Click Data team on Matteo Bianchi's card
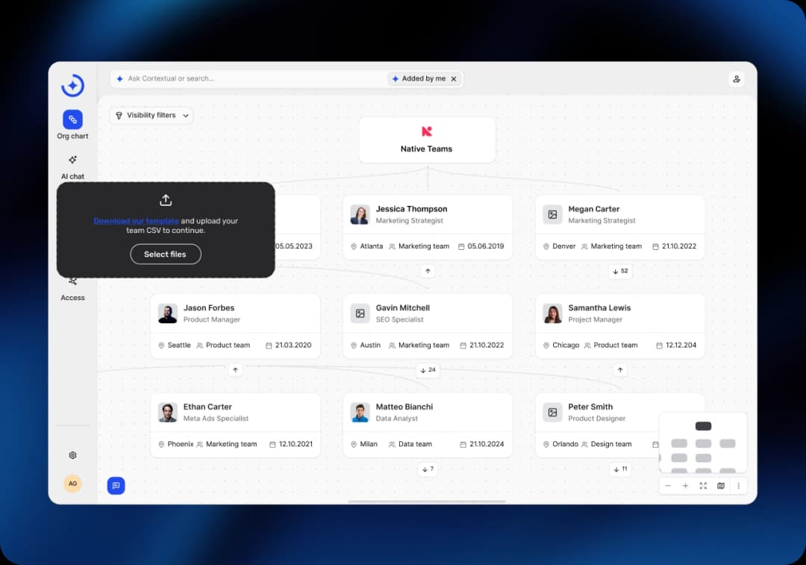Viewport: 806px width, 565px height. point(415,444)
